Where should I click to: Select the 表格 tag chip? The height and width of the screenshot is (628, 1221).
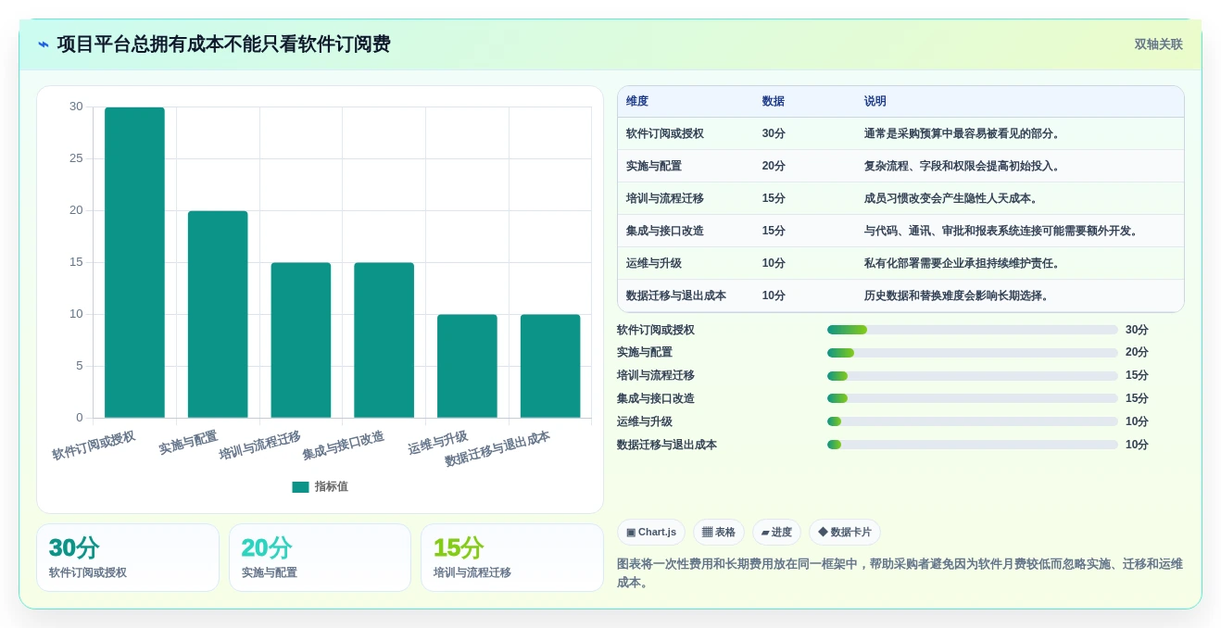pos(719,533)
